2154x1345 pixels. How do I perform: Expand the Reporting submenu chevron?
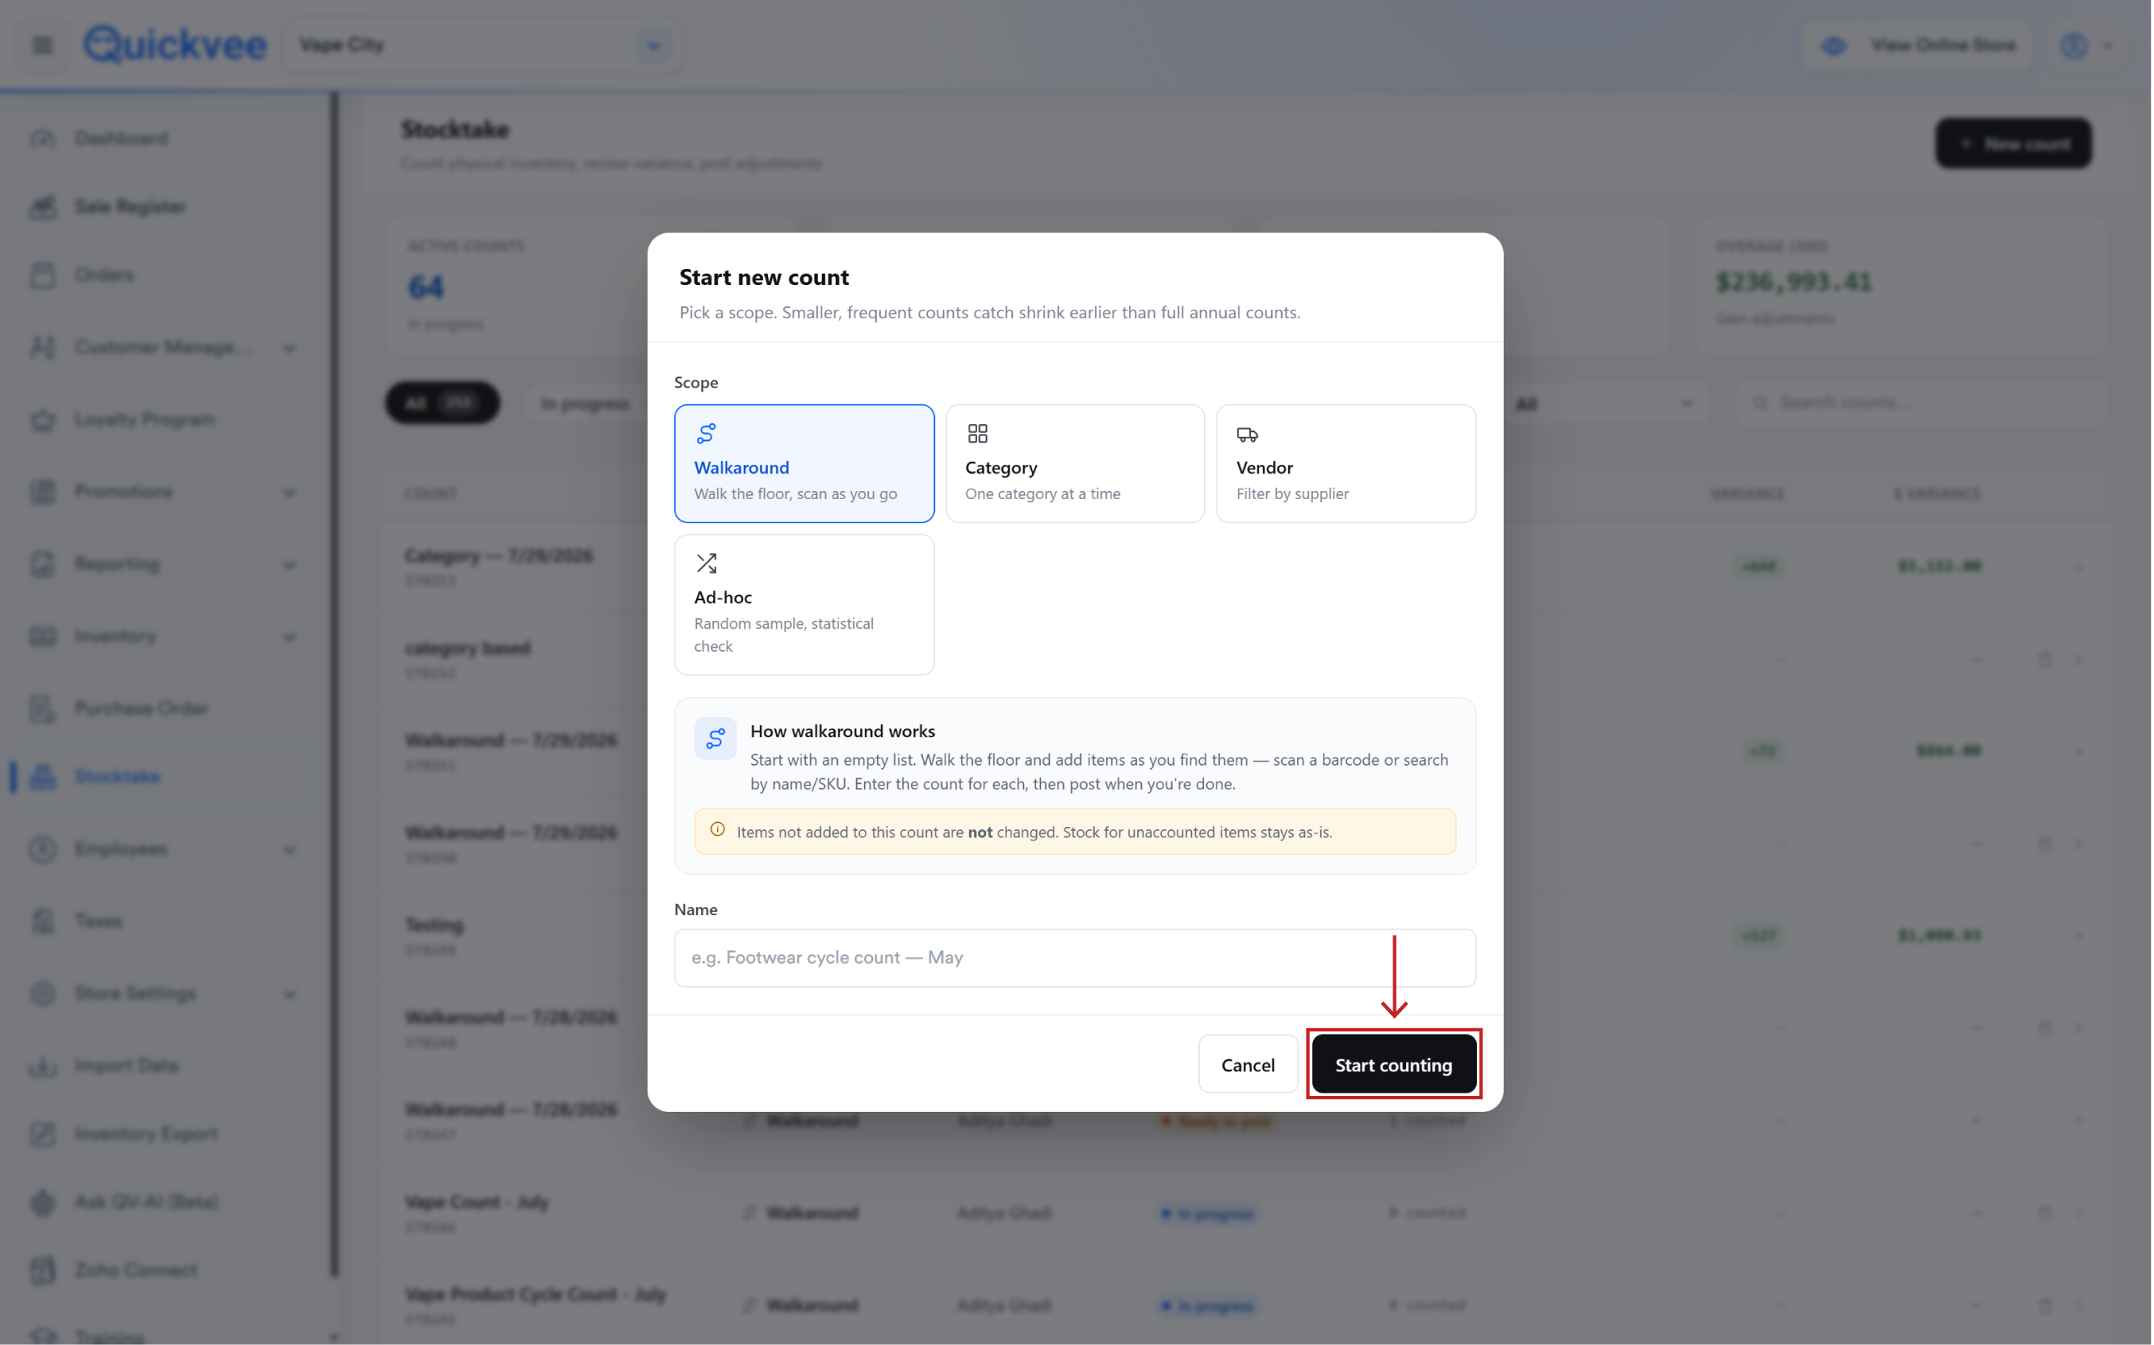(290, 565)
